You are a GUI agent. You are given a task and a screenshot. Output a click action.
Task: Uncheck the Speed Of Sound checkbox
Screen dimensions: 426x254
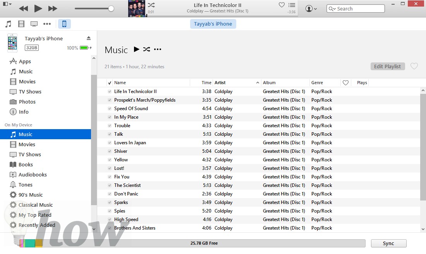(110, 109)
